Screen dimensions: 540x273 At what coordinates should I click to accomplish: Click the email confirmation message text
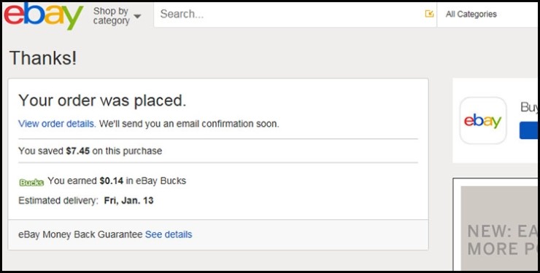click(x=189, y=124)
